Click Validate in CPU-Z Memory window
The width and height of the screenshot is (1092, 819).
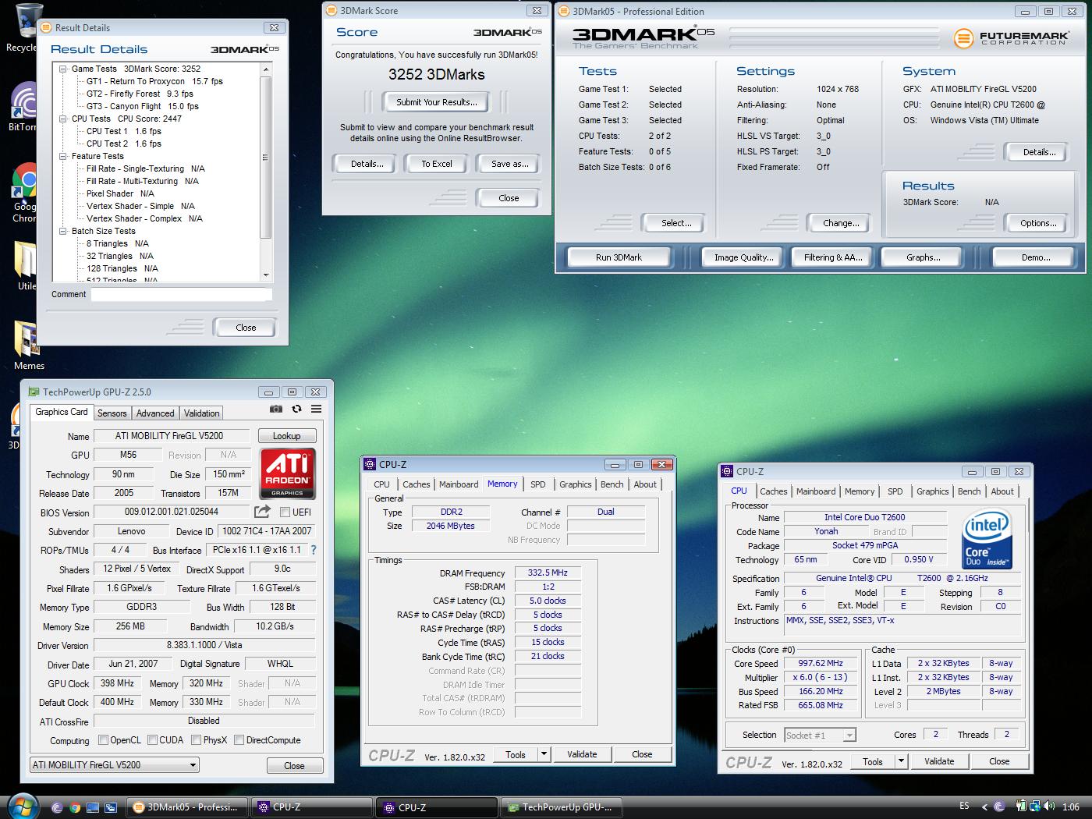[582, 754]
